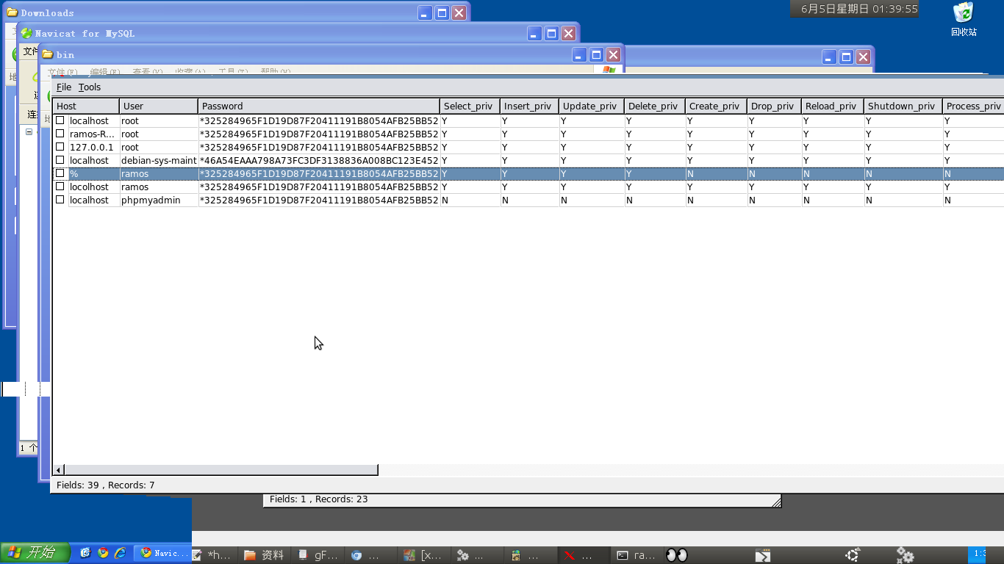This screenshot has width=1004, height=564.
Task: Click the scrollbar left arrow of the table
Action: 59,470
